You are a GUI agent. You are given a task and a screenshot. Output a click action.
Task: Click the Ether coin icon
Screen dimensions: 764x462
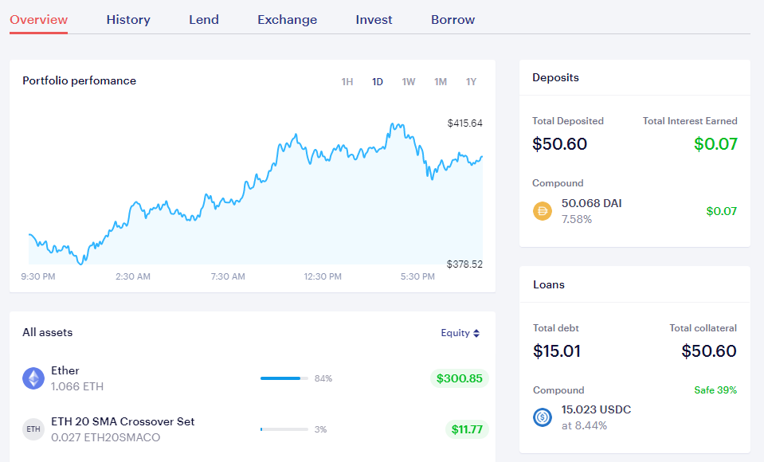click(33, 378)
